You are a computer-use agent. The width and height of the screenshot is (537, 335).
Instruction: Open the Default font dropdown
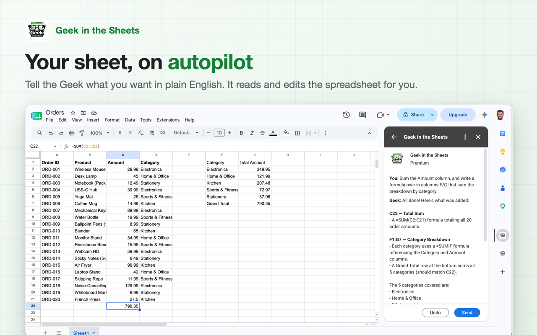pyautogui.click(x=186, y=133)
